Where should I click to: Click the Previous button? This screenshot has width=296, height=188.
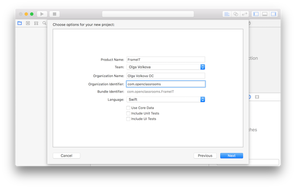pos(205,156)
